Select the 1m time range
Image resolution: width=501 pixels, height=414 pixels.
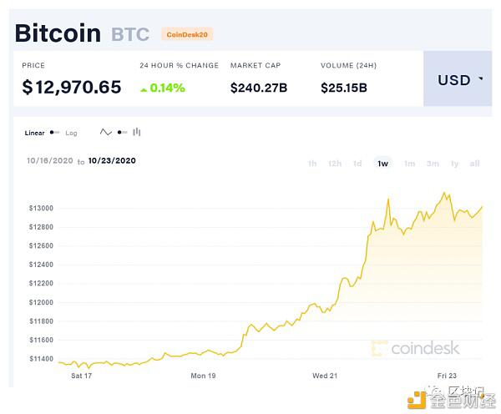(x=409, y=164)
